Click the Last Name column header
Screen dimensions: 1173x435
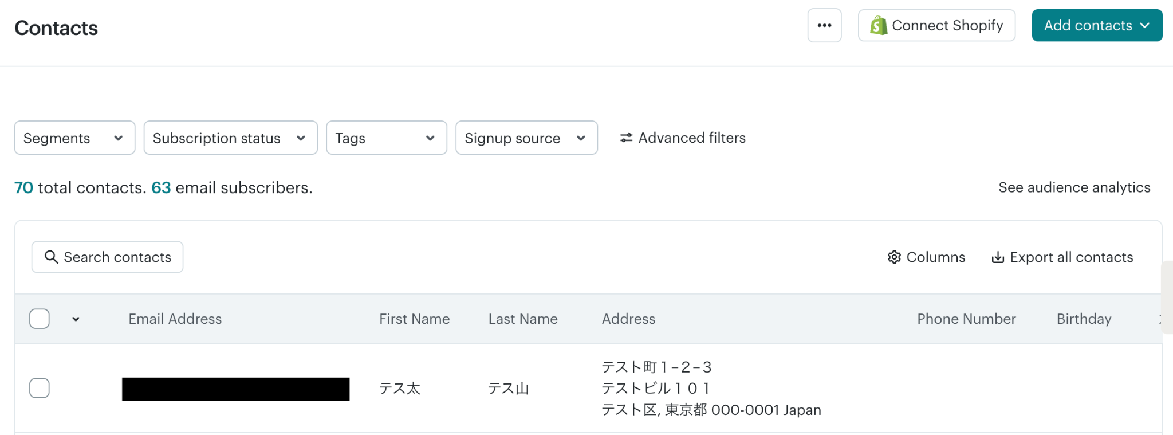pos(522,319)
